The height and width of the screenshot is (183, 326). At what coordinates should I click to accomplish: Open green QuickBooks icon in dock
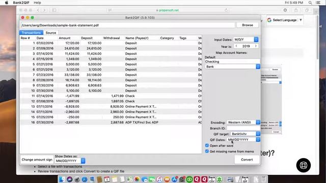point(189,179)
